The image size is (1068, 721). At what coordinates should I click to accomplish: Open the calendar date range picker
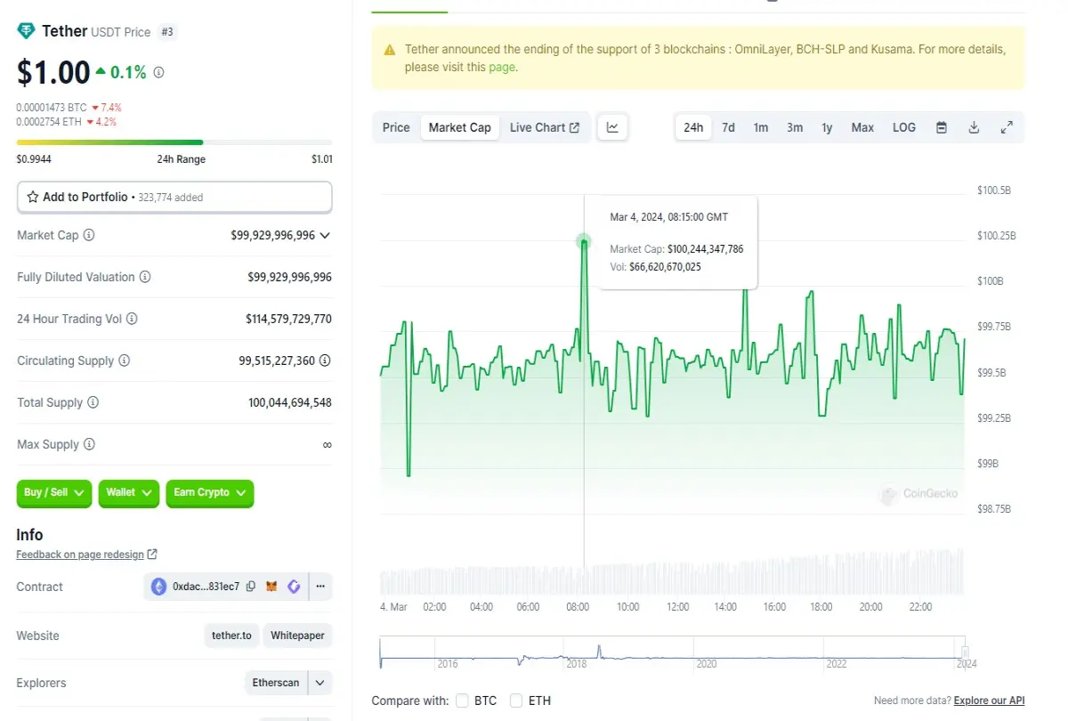pos(942,127)
